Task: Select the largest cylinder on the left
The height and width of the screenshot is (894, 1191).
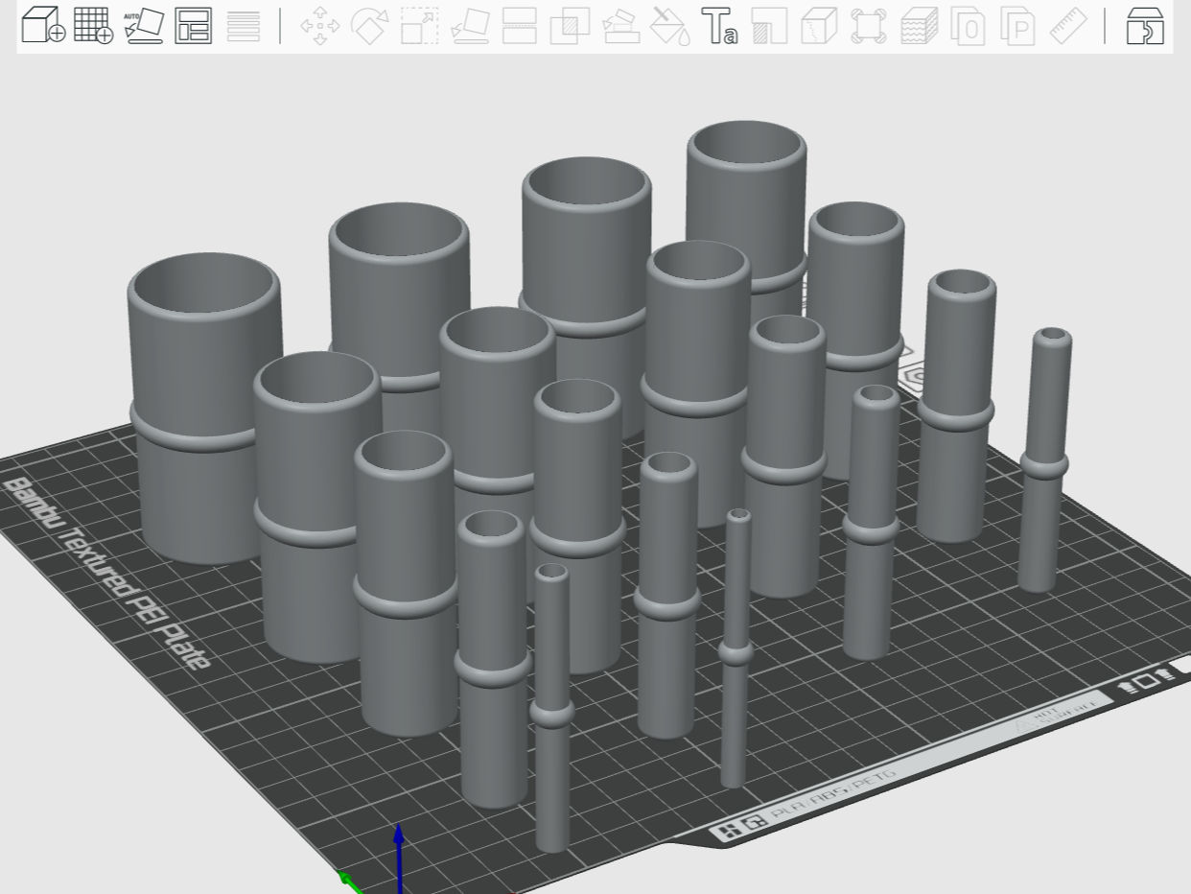Action: point(204,408)
